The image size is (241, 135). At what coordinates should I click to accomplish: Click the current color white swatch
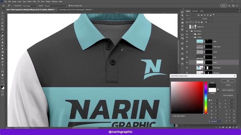212,90
